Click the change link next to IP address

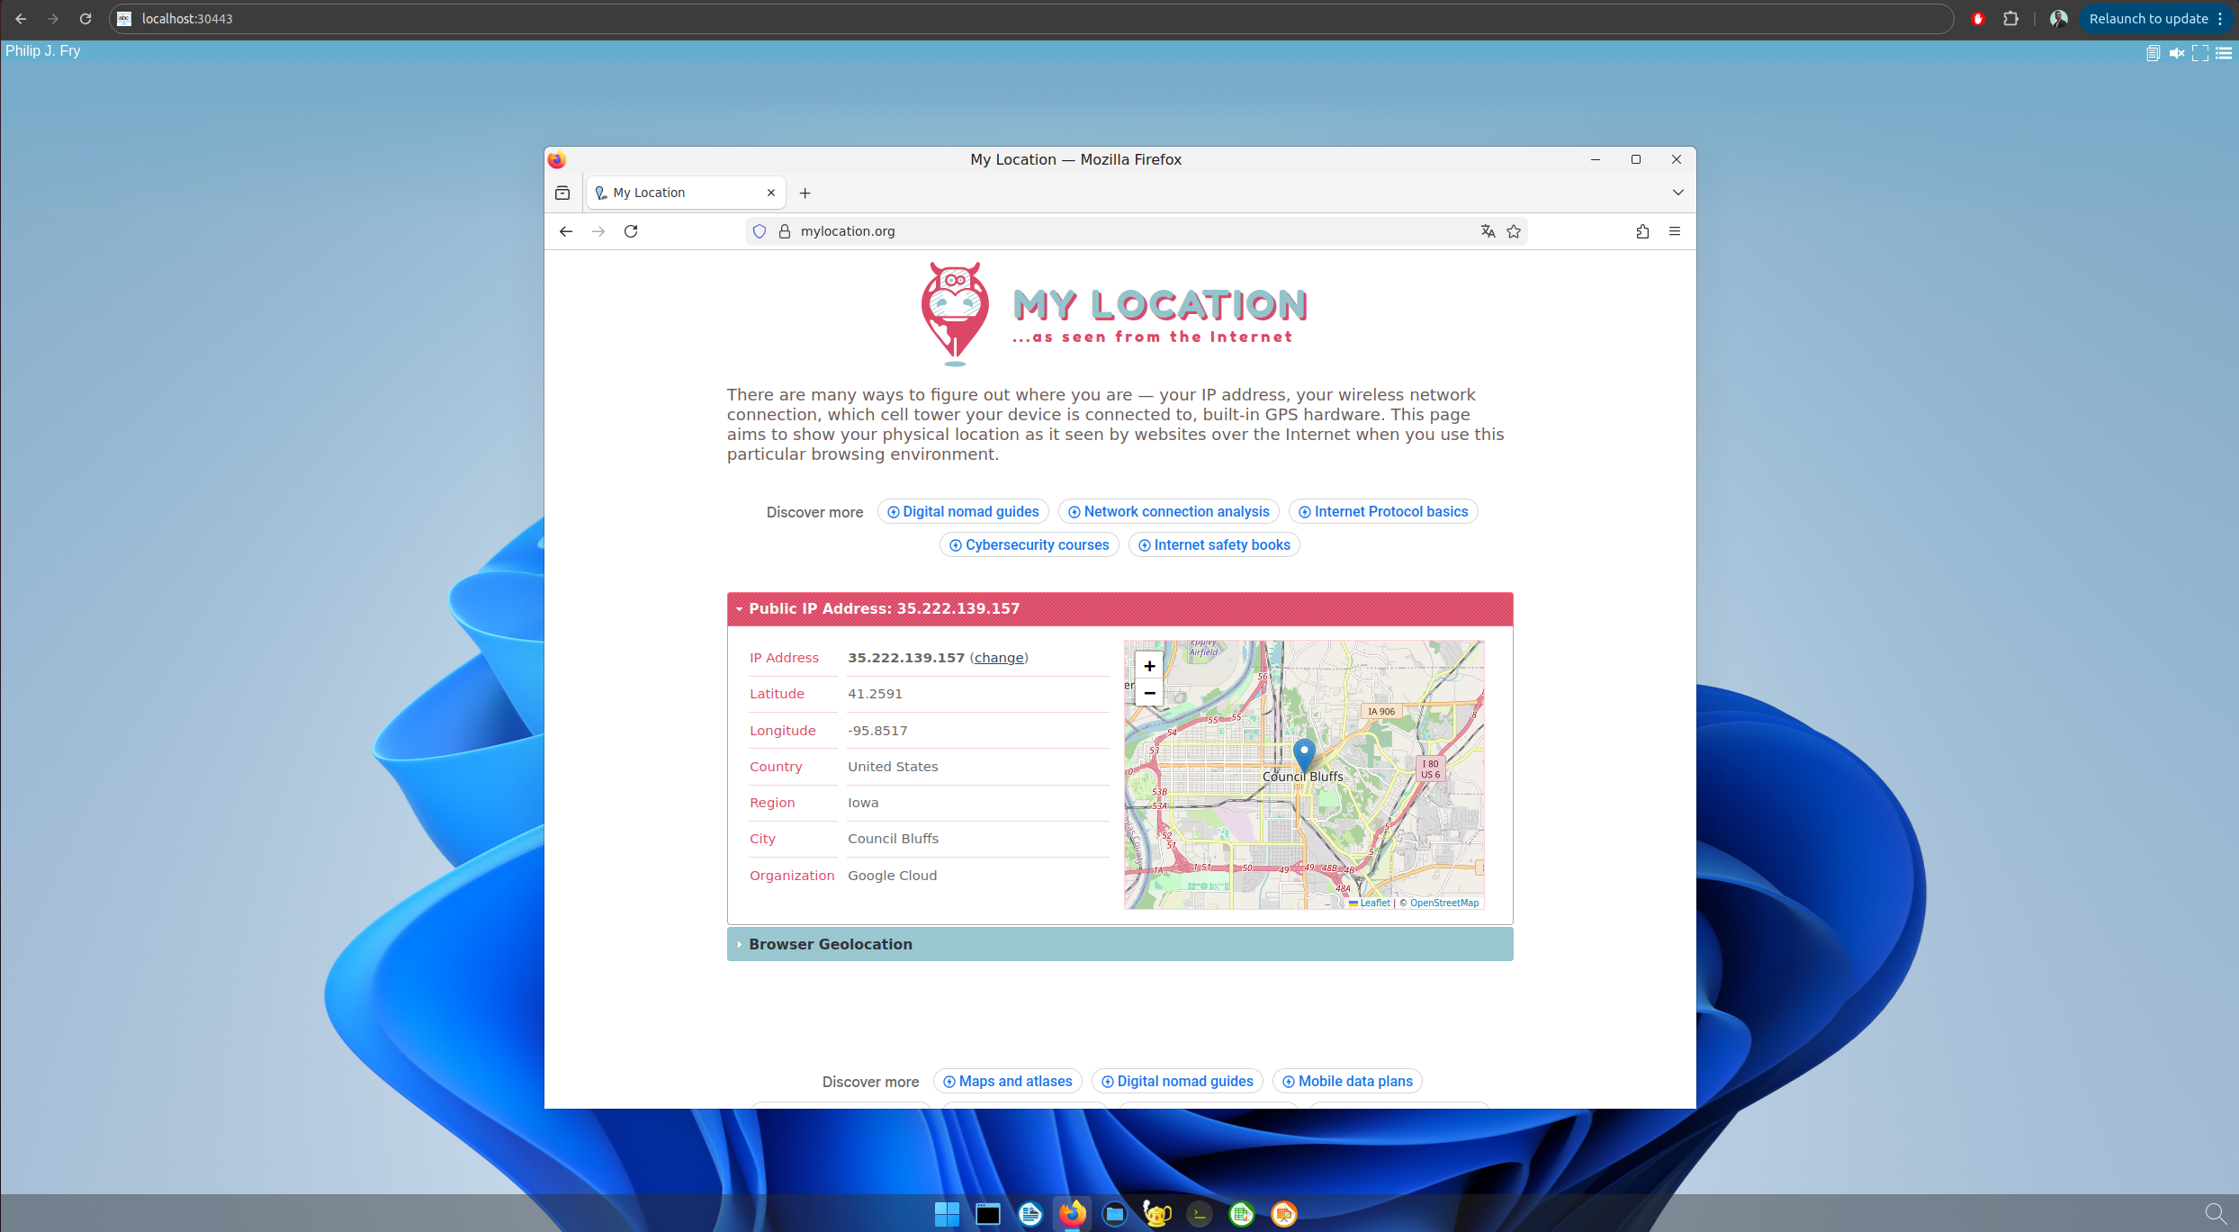pyautogui.click(x=999, y=658)
